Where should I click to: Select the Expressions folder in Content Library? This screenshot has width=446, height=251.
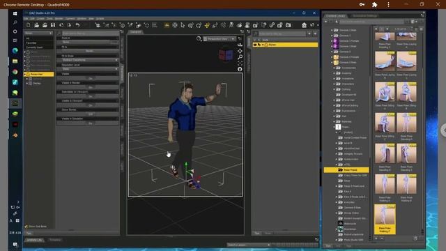(x=348, y=111)
